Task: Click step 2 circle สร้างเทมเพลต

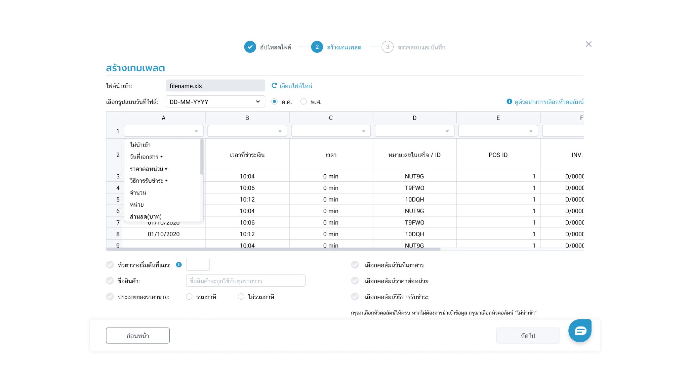Action: 317,47
